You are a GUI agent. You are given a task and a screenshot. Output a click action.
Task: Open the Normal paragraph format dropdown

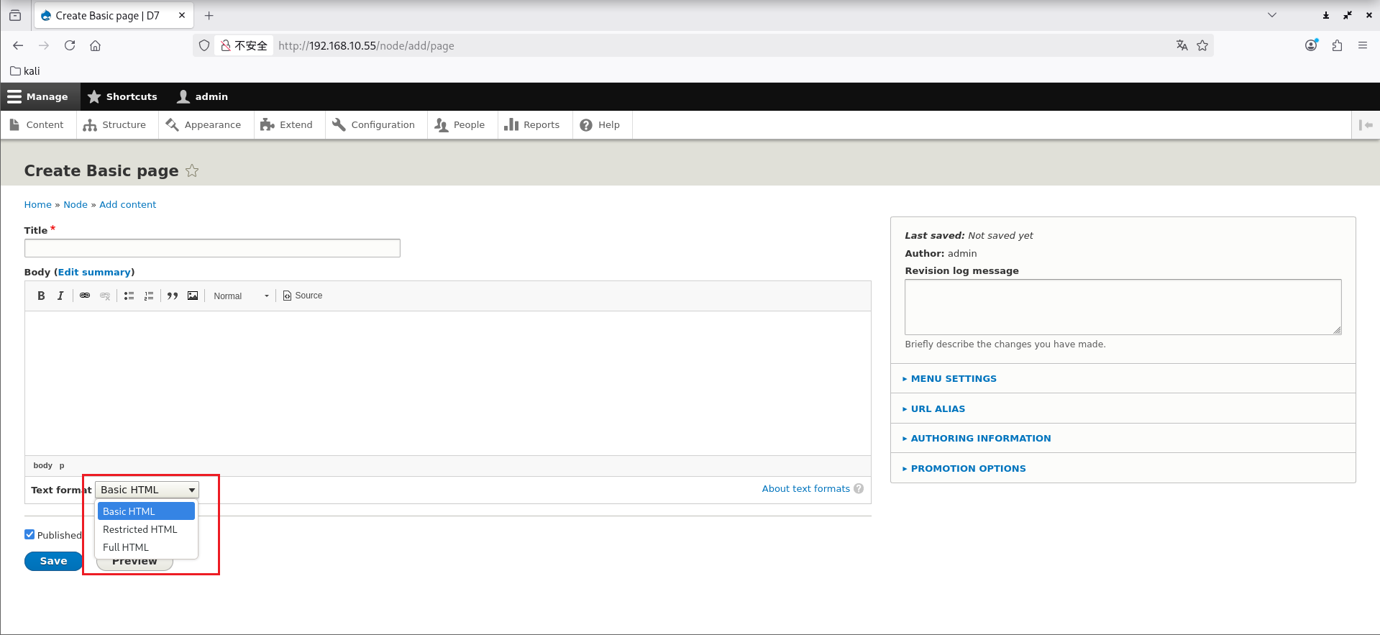coord(241,296)
